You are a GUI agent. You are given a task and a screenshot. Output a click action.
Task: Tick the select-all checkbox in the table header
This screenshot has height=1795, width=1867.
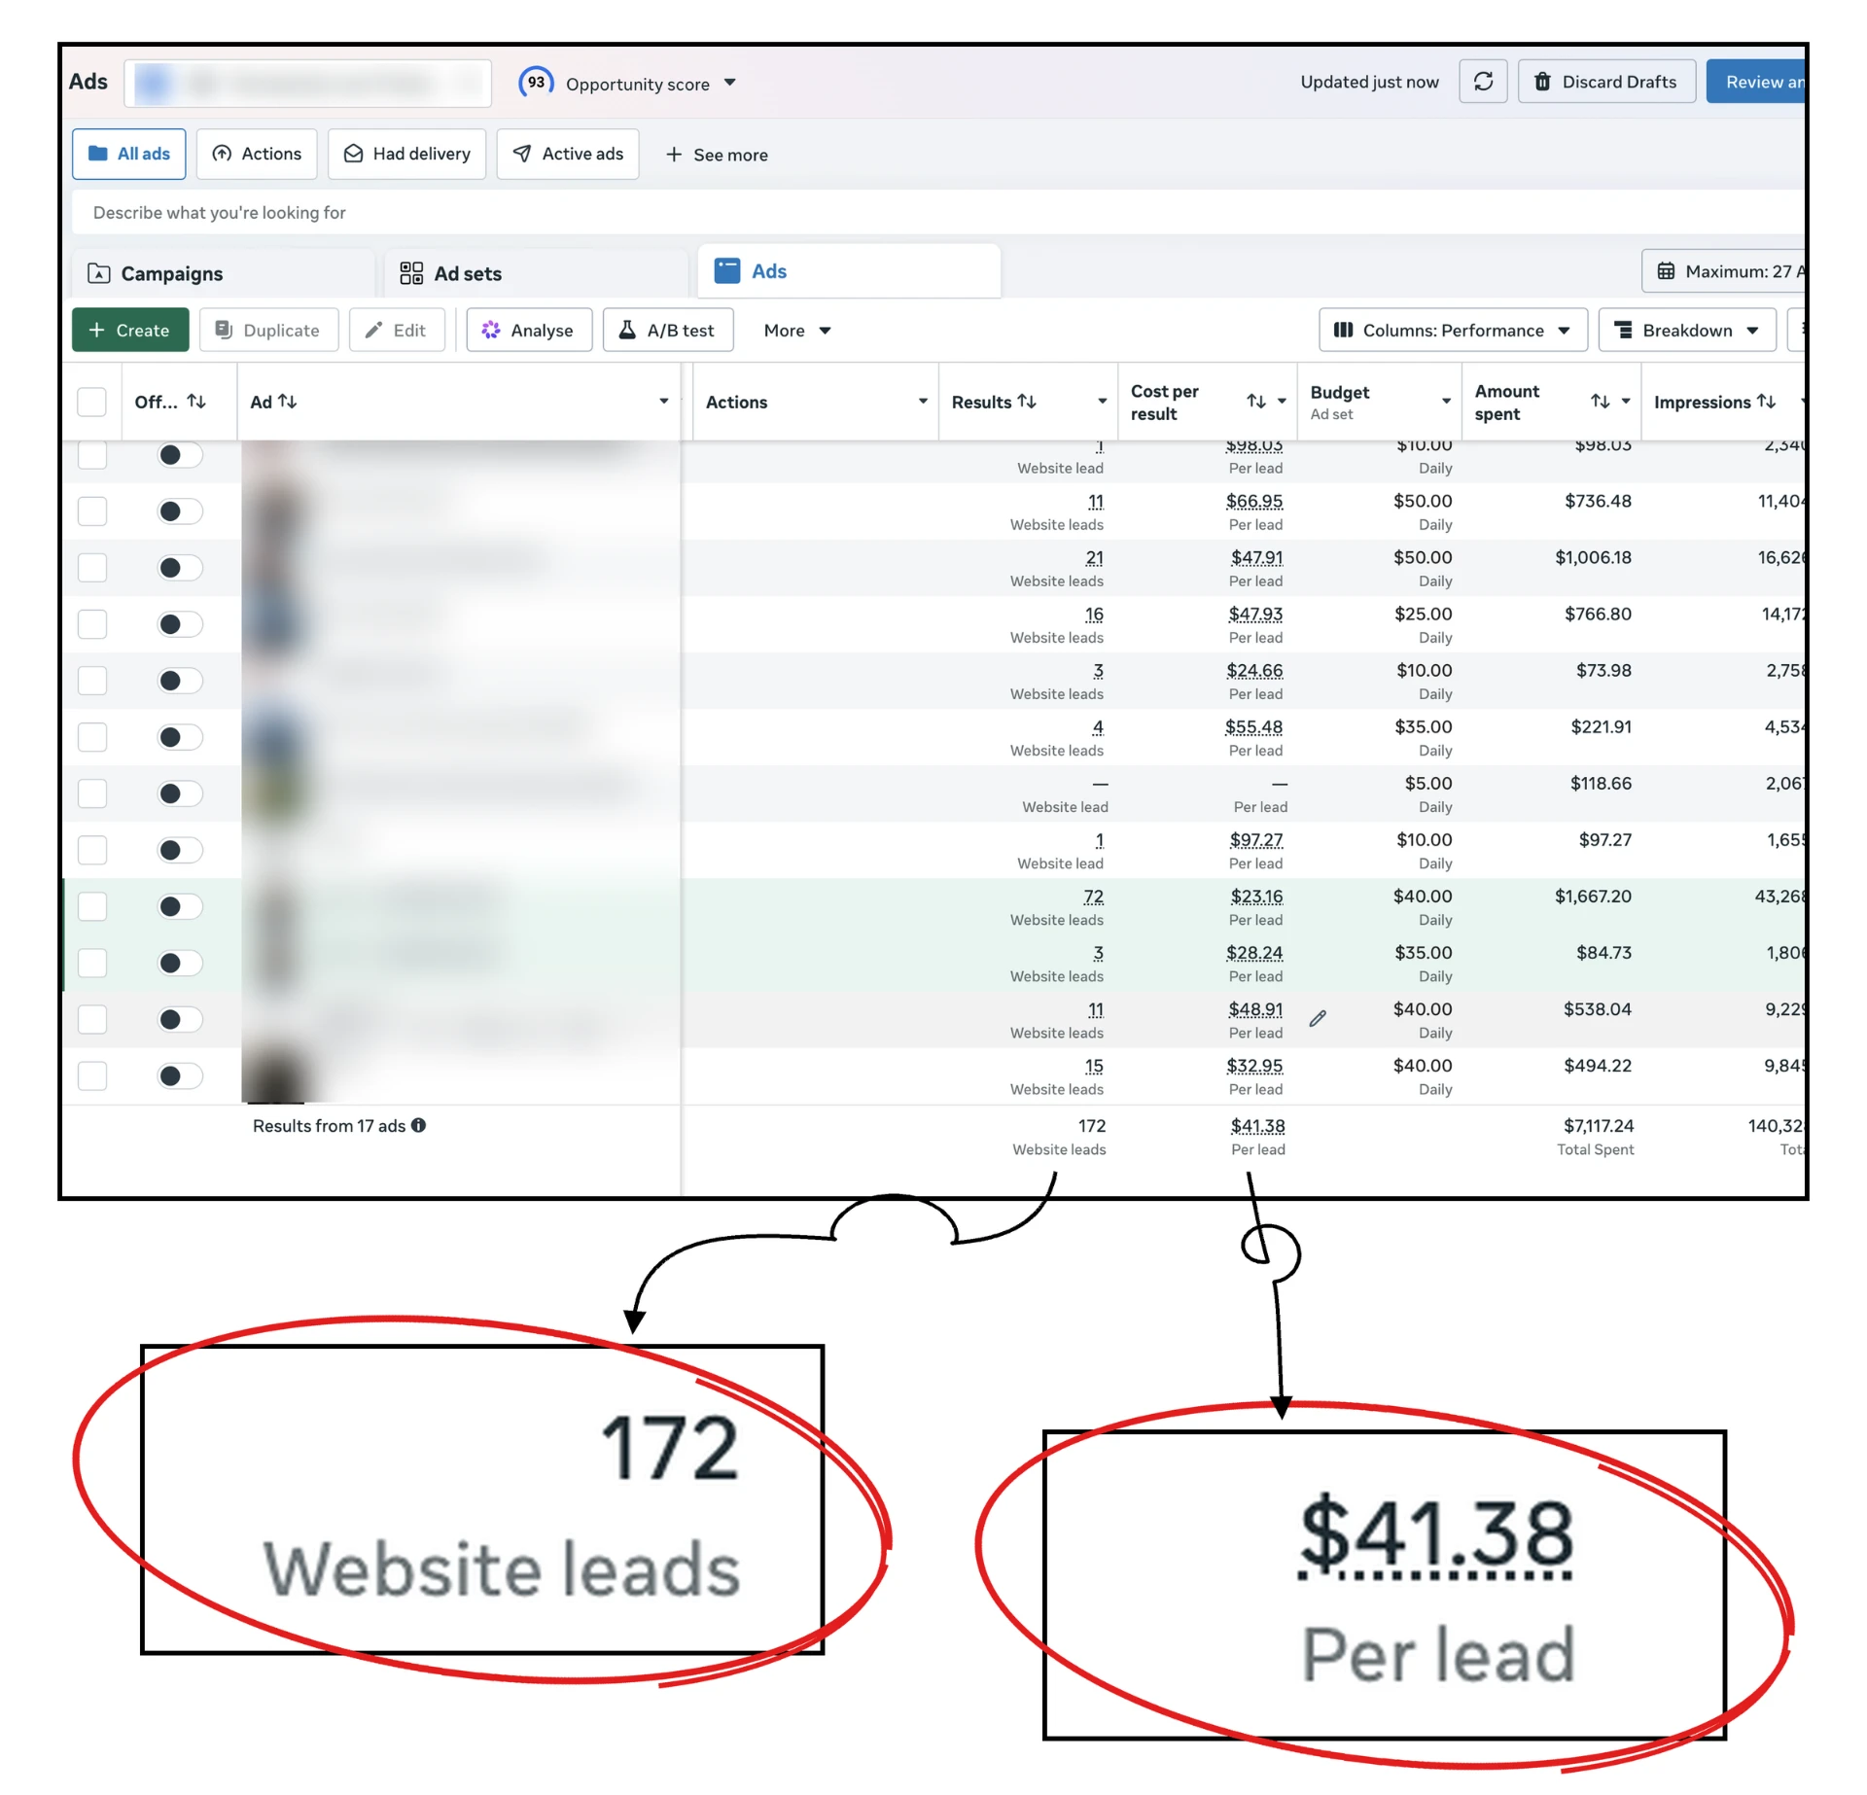coord(91,402)
